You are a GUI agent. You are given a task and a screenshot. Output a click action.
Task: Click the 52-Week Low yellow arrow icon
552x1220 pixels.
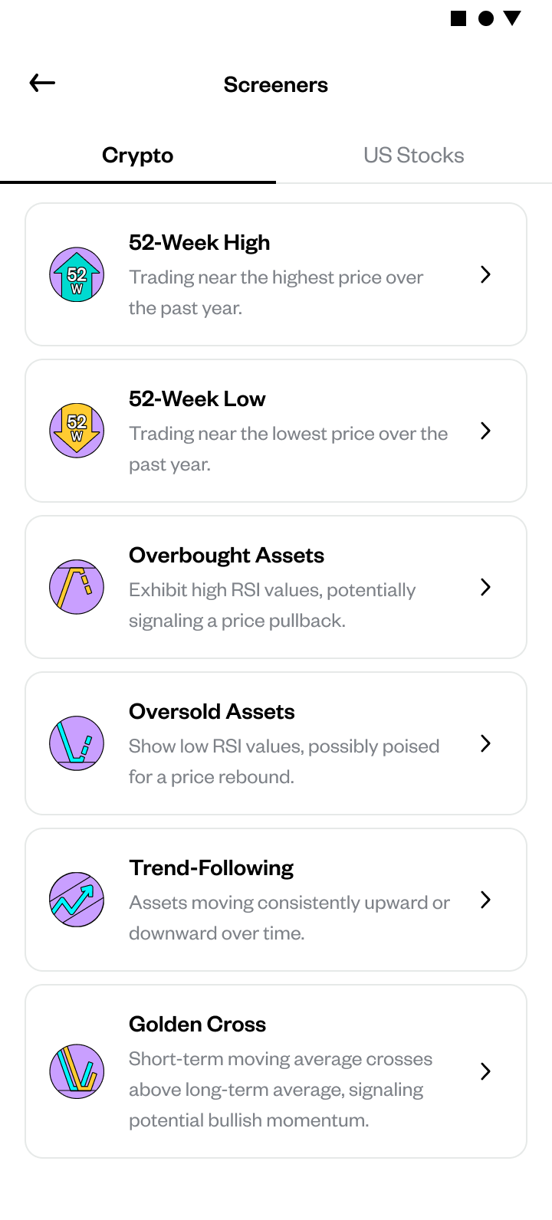[x=77, y=431]
